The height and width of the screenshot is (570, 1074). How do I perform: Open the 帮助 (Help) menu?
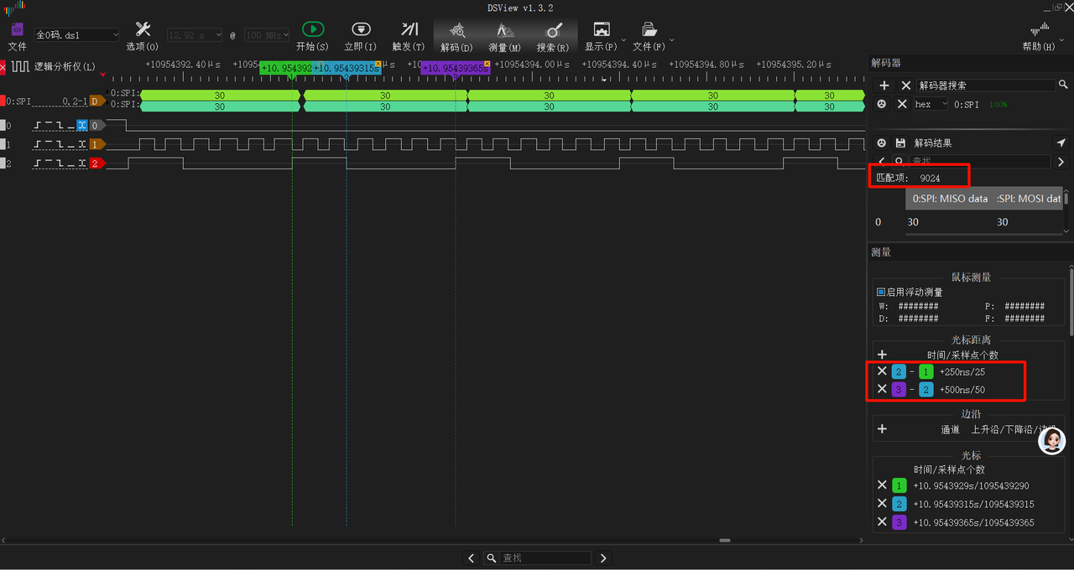(1039, 34)
